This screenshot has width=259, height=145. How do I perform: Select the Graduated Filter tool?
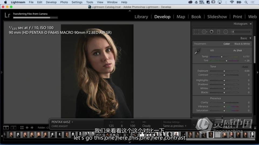[219, 32]
